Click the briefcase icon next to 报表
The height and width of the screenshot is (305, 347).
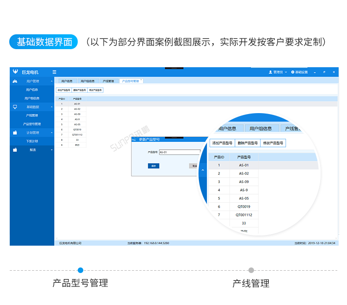15,150
